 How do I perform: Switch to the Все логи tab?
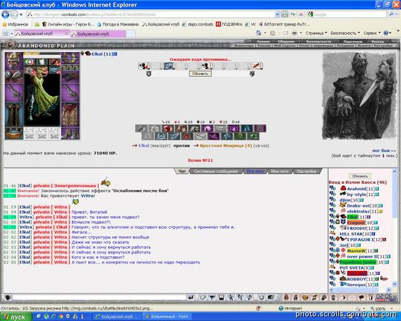[x=255, y=171]
